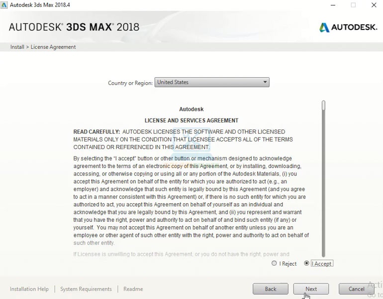Click the Cancel button
383x299 pixels.
(356, 289)
